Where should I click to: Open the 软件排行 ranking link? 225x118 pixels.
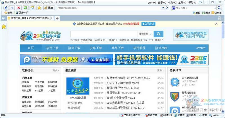tap(201, 48)
